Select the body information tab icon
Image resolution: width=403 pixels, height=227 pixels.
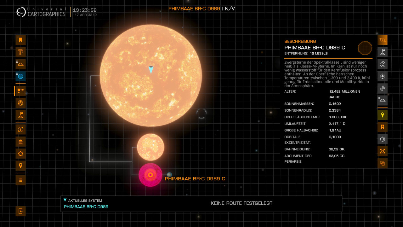pos(383,40)
